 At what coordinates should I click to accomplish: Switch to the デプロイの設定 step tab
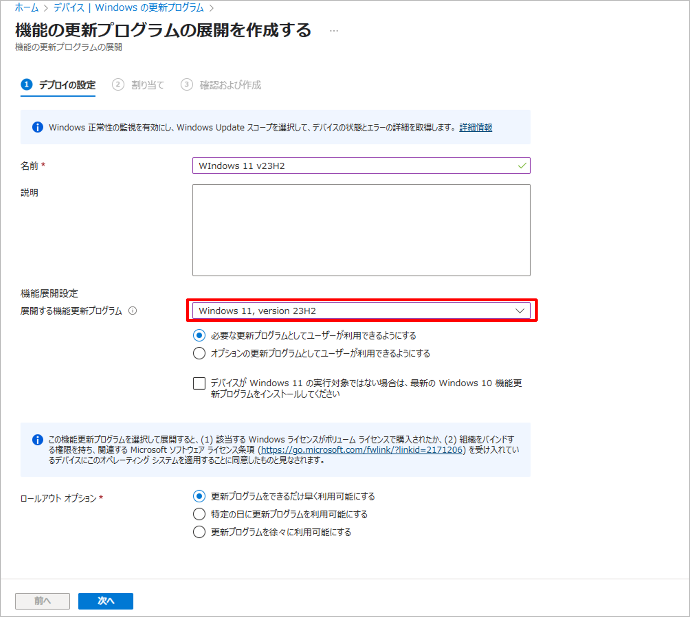(x=58, y=85)
